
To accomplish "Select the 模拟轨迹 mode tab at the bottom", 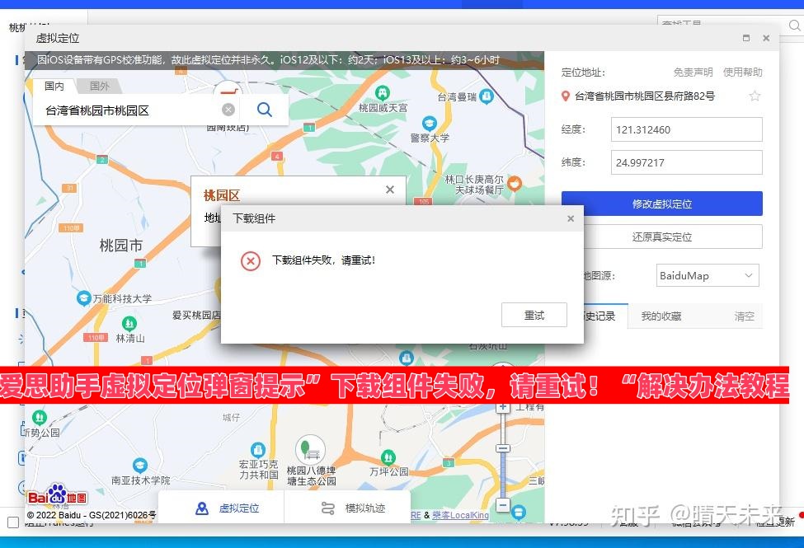I will point(353,508).
